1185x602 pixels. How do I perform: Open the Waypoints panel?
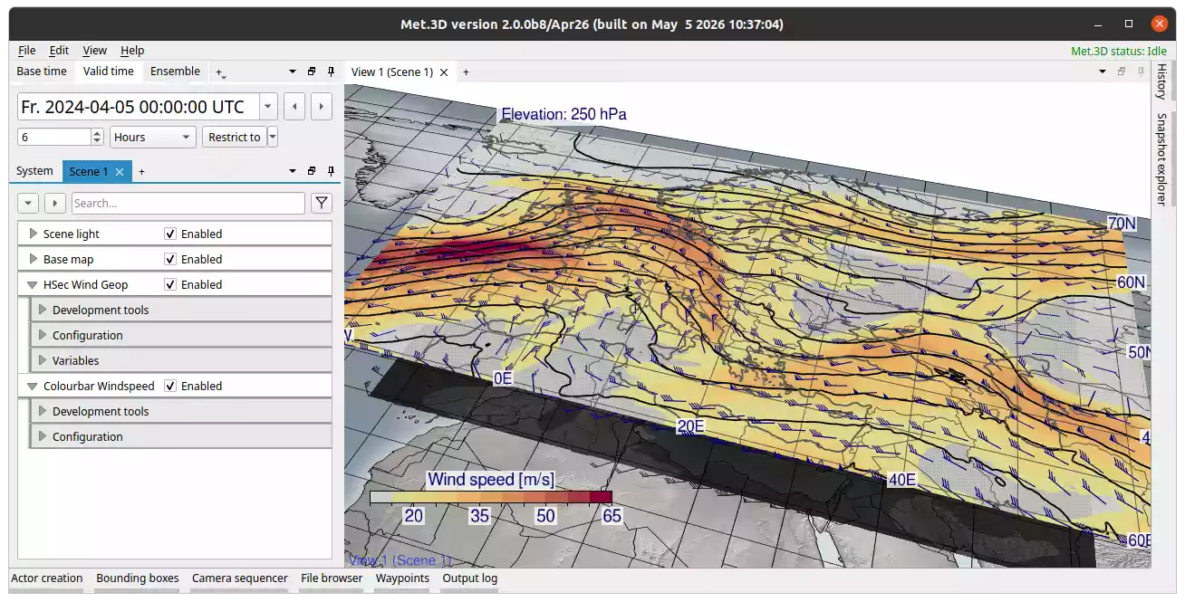402,578
